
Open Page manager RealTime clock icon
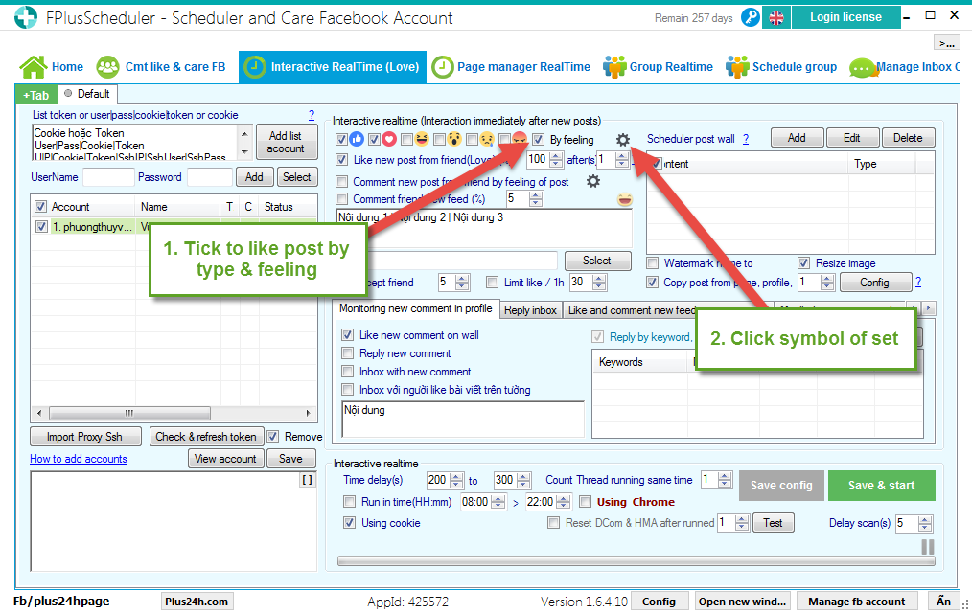443,67
